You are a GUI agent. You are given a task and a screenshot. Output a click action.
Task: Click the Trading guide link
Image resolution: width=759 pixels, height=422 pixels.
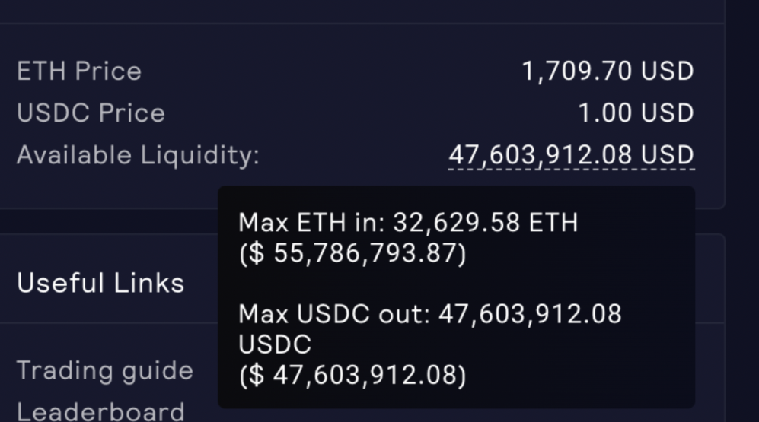(105, 371)
